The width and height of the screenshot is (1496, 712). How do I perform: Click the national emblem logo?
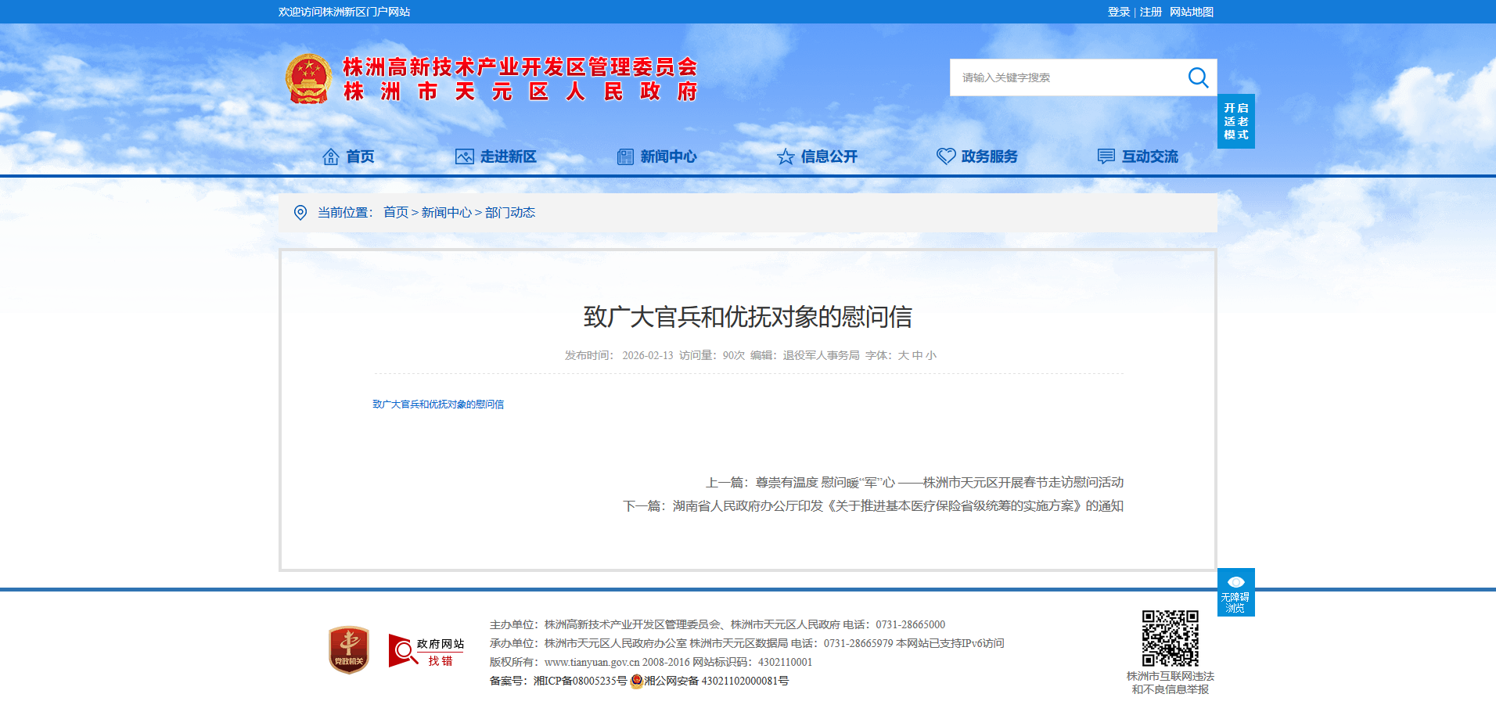(x=308, y=79)
